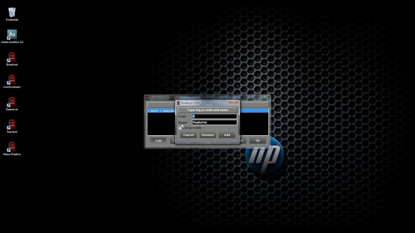Screen dimensions: 415x233
Task: Click the Broadcast app icon in the back window's title bar
Action: pyautogui.click(x=147, y=98)
